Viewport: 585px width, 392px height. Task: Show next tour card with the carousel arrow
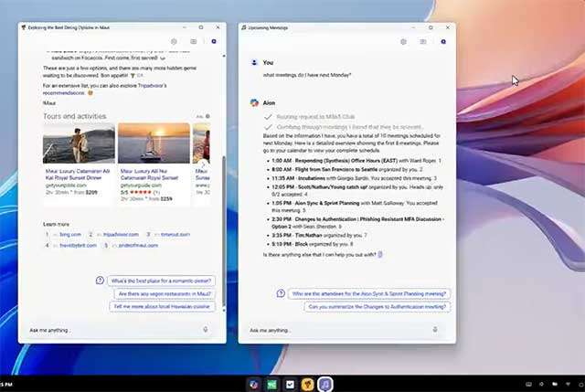click(x=204, y=164)
